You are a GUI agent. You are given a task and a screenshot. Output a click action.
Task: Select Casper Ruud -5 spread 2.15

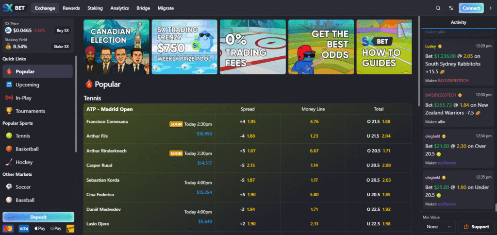tap(248, 165)
